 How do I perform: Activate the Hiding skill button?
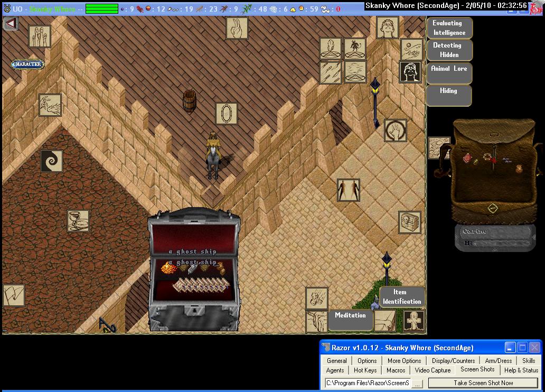click(448, 95)
